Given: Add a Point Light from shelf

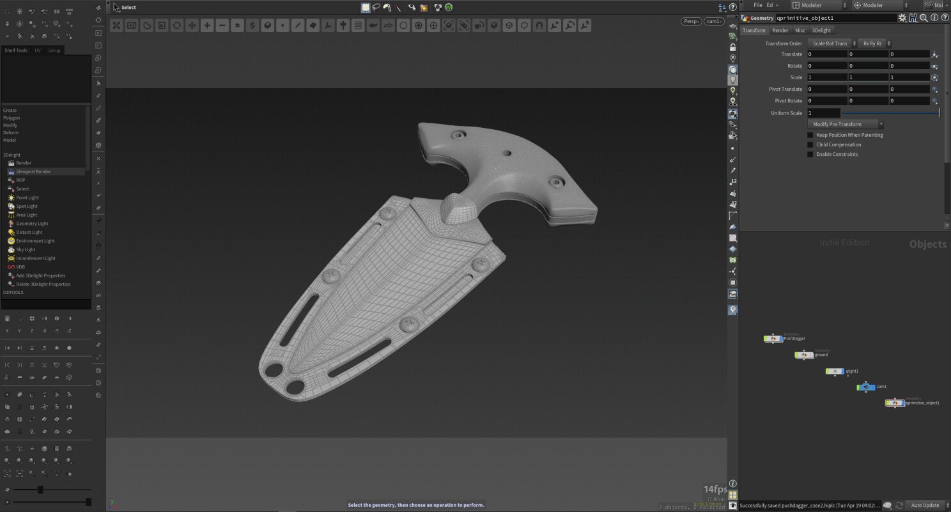Looking at the screenshot, I should [24, 198].
